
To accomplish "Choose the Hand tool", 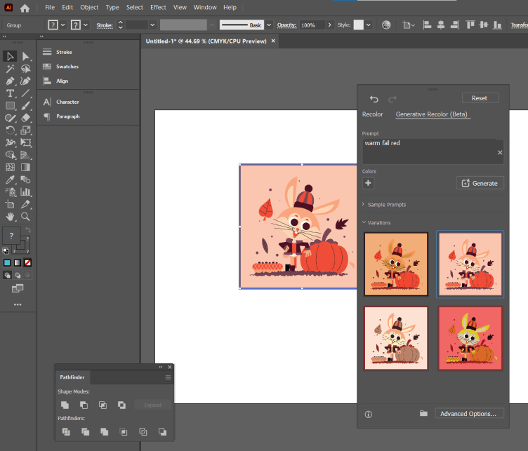I will [10, 217].
